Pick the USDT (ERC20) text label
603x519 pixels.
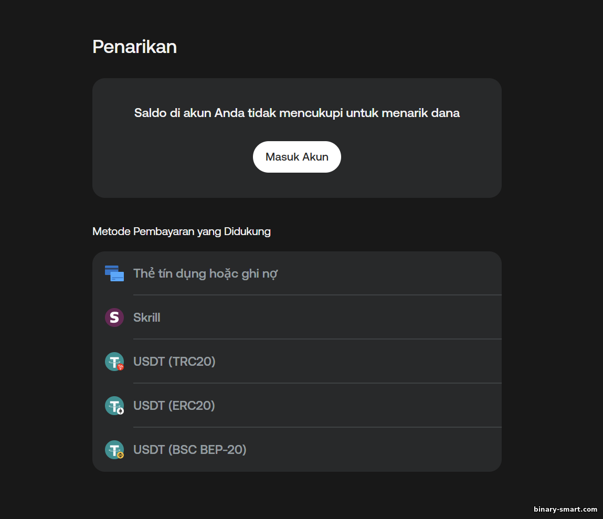pos(174,406)
